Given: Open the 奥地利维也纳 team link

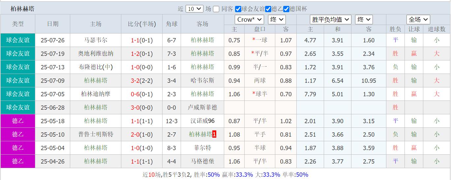Looking at the screenshot, I should click(x=96, y=54).
